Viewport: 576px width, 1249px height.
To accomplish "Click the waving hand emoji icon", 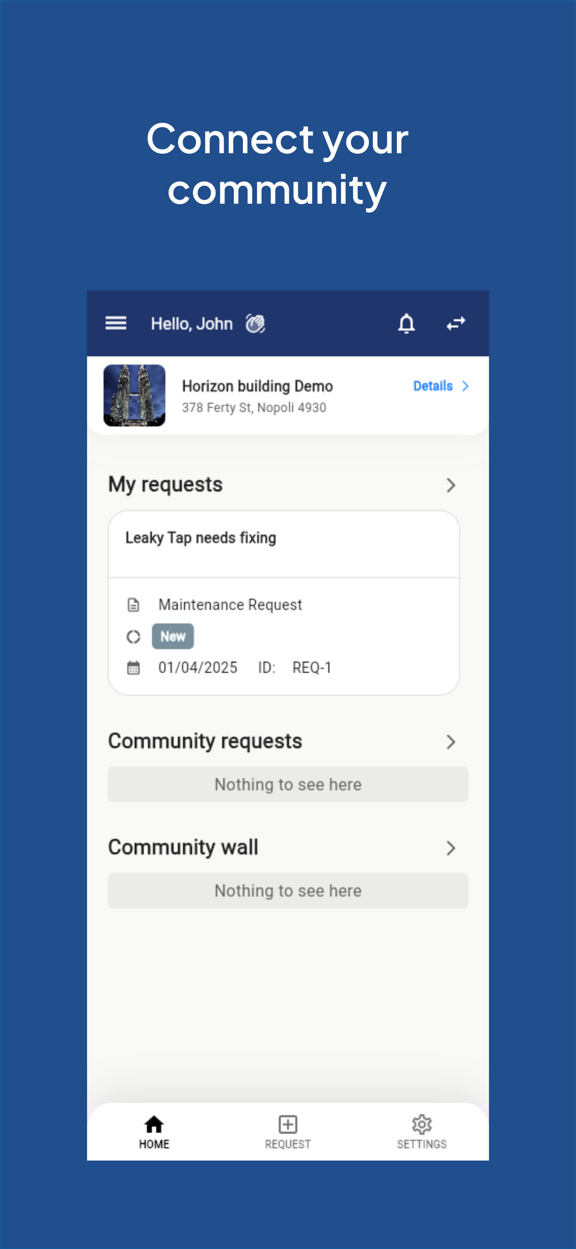I will 255,323.
